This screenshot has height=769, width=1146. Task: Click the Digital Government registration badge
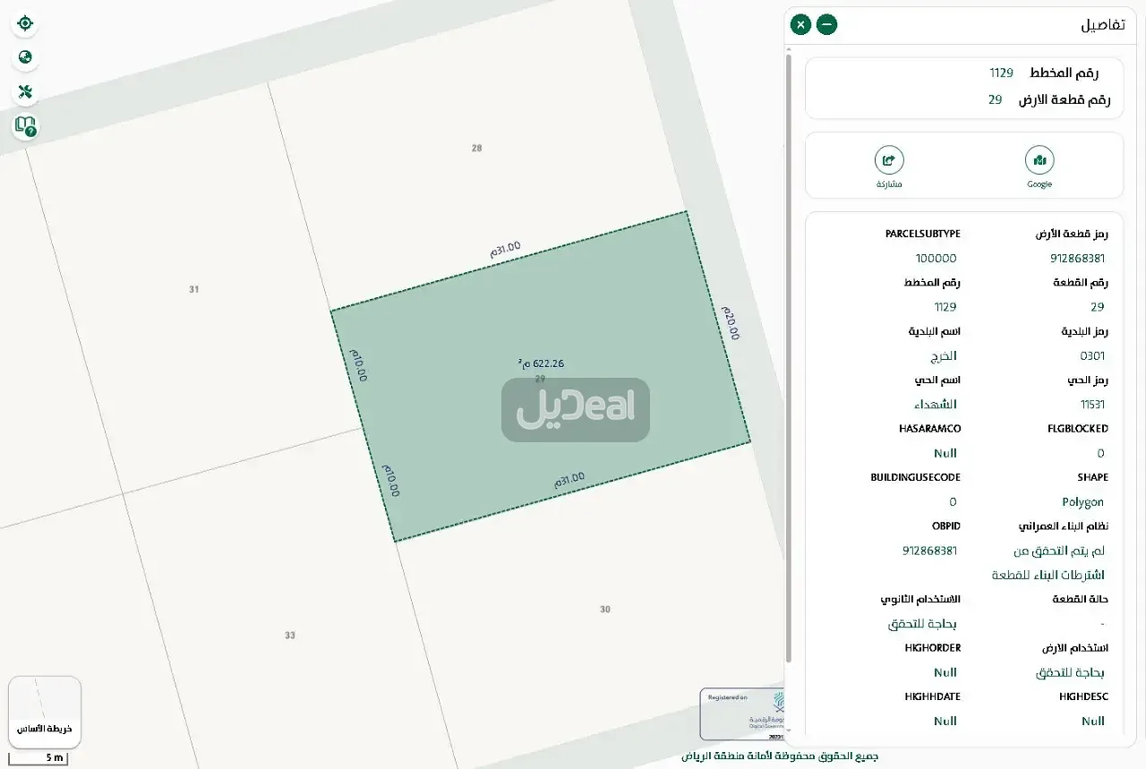tap(741, 713)
